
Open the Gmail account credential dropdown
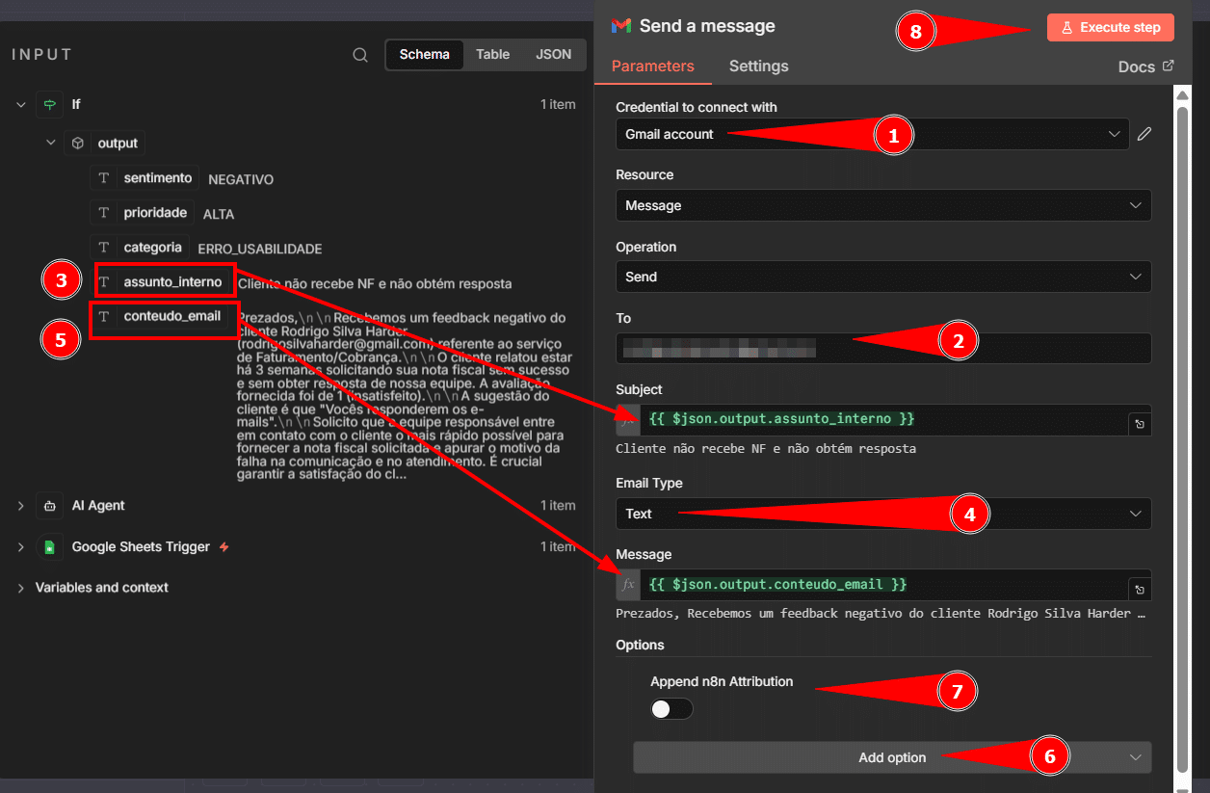pyautogui.click(x=872, y=134)
